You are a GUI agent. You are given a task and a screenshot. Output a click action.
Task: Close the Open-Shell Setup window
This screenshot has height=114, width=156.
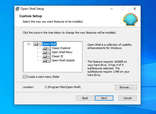coord(135,9)
